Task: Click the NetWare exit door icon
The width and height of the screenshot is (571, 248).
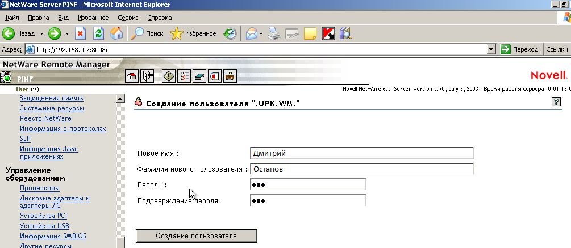Action: 147,76
